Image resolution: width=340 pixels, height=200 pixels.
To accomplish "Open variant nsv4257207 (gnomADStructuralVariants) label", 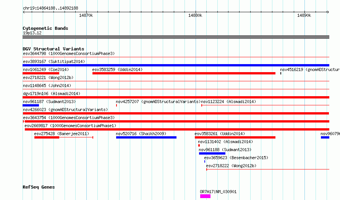I will pyautogui.click(x=158, y=102).
